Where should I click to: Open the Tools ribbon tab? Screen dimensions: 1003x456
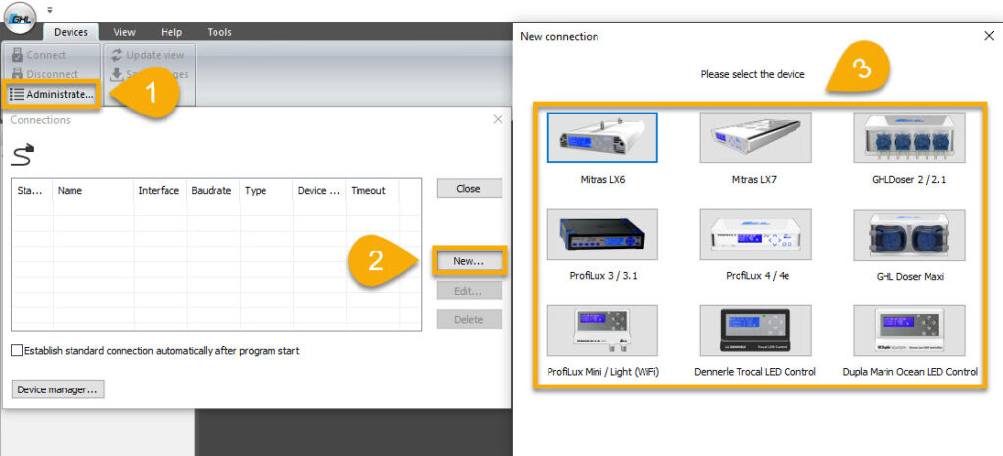click(x=219, y=32)
